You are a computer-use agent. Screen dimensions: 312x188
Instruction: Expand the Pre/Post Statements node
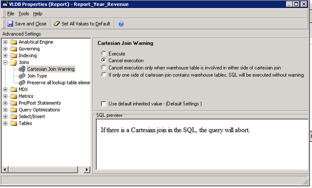[x=6, y=103]
